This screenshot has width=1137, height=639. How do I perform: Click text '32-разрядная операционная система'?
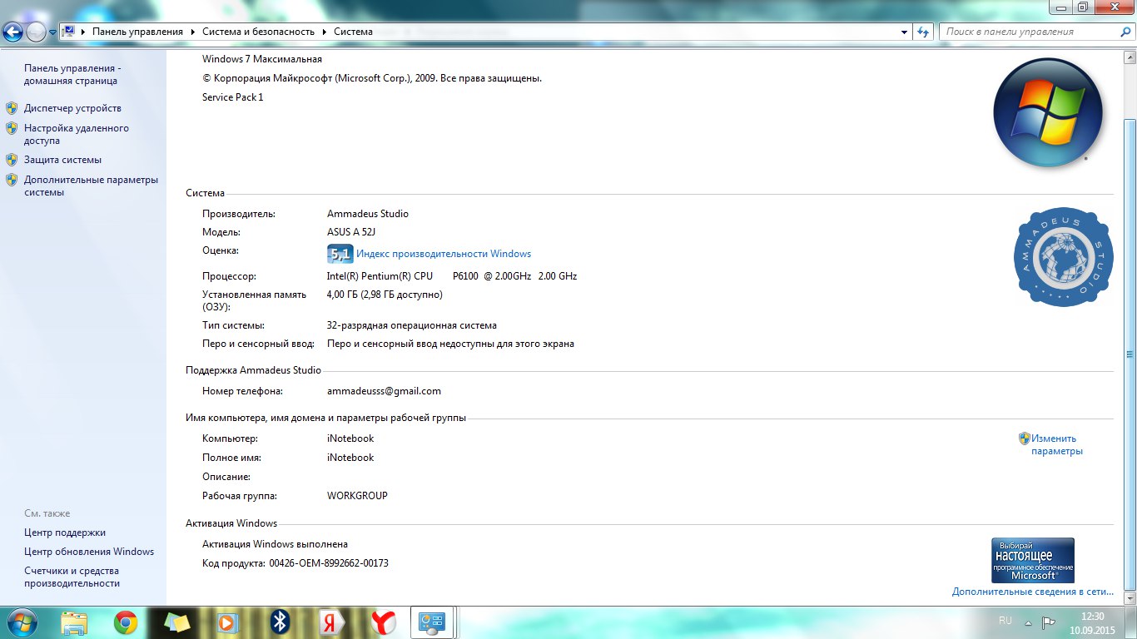click(412, 325)
